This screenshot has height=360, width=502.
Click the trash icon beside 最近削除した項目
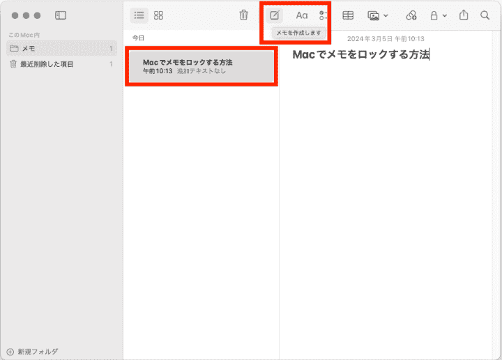click(13, 64)
